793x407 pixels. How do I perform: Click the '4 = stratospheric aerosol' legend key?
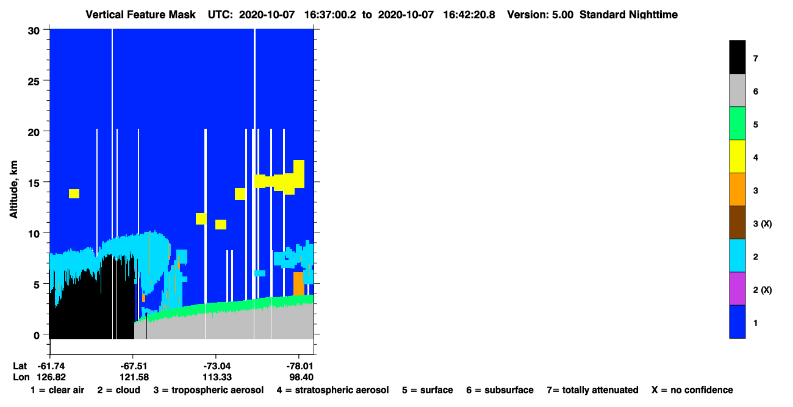coord(332,390)
